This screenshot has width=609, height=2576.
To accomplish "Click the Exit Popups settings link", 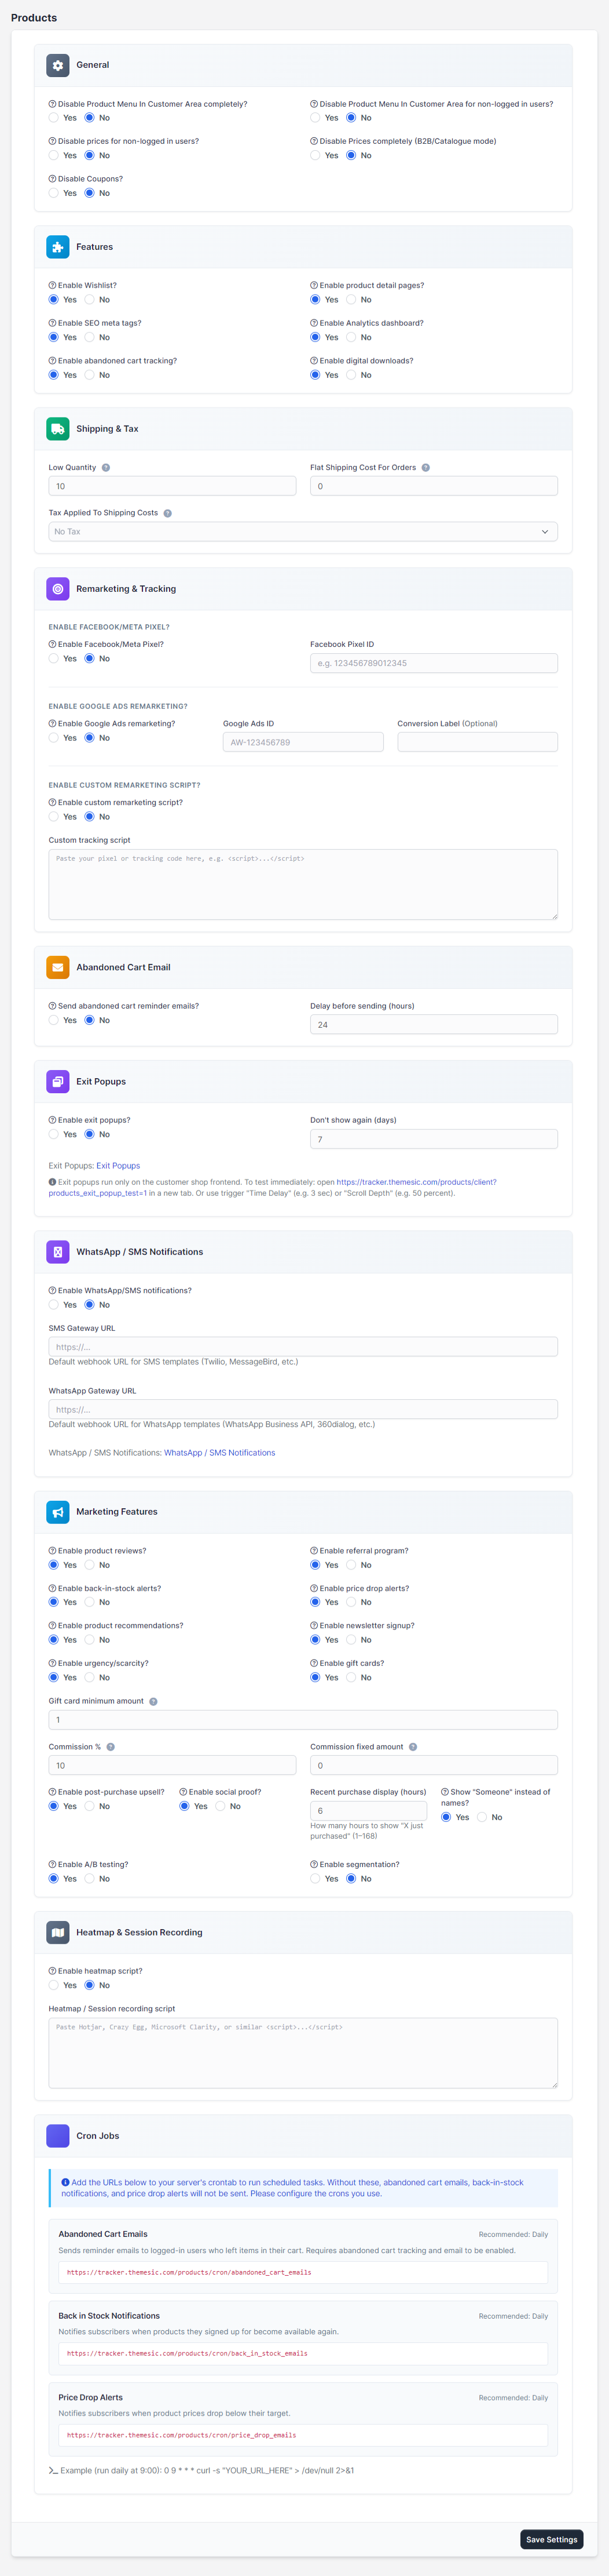I will coord(118,1165).
